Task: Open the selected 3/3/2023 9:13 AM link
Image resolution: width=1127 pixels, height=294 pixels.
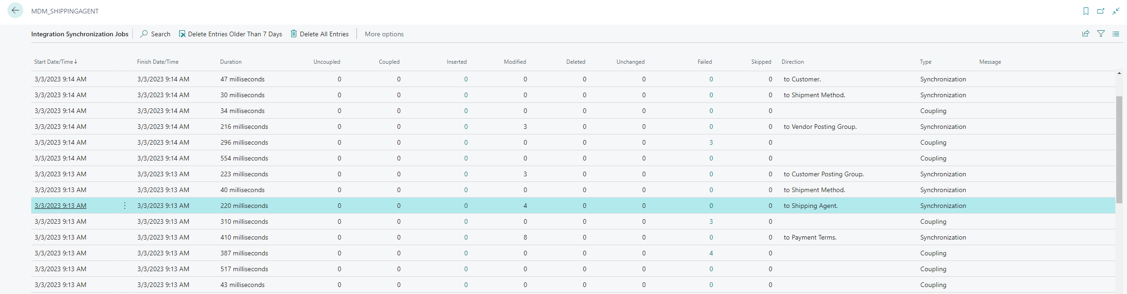Action: pyautogui.click(x=61, y=206)
